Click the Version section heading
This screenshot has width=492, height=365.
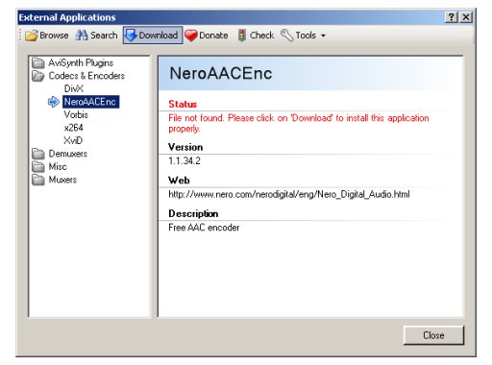[x=185, y=147]
